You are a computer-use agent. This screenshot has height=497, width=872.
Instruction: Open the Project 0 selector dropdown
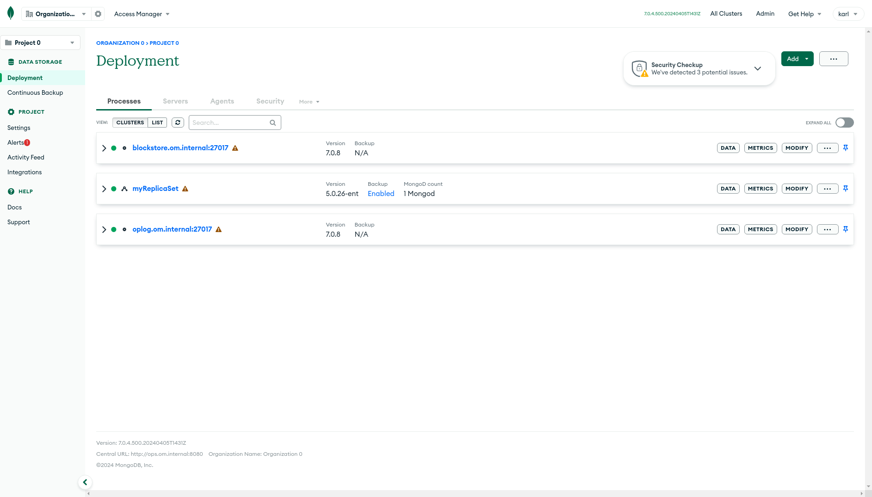click(40, 43)
